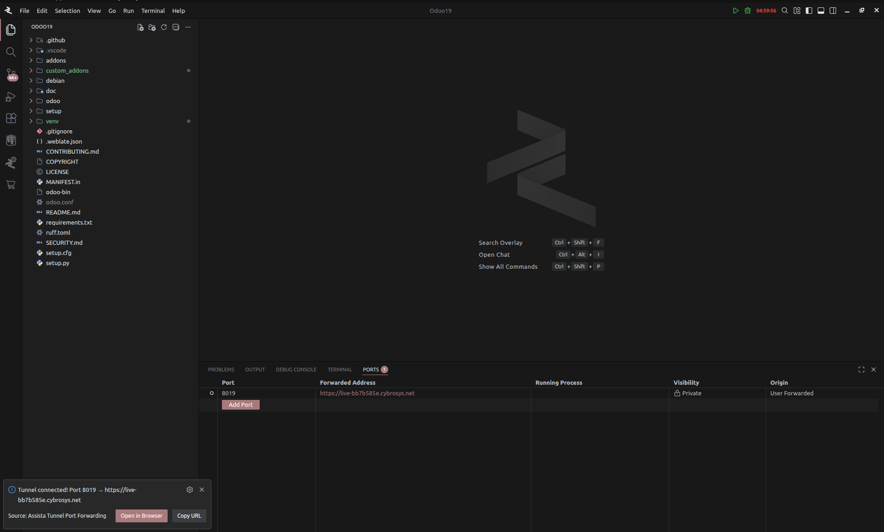Open the customize layout icon
Screen dimensions: 884x532
[x=797, y=11]
